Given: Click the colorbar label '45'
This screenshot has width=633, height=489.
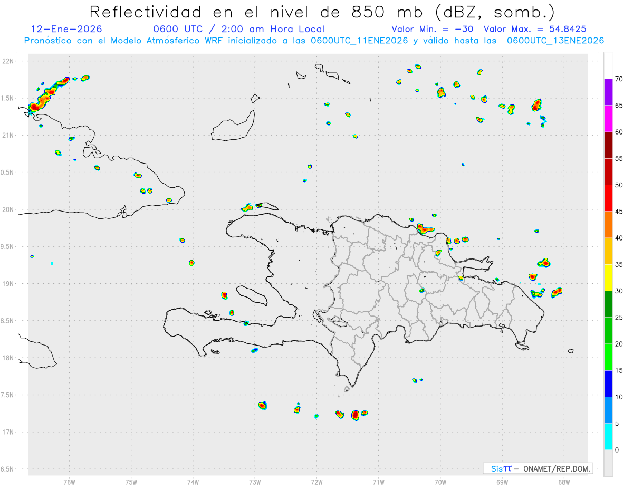Looking at the screenshot, I should pyautogui.click(x=619, y=212).
